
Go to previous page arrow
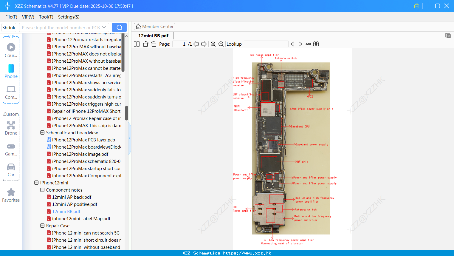click(x=196, y=44)
